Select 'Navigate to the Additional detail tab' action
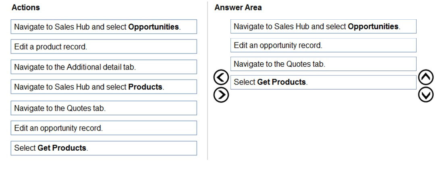Image resolution: width=436 pixels, height=170 pixels. click(x=104, y=67)
